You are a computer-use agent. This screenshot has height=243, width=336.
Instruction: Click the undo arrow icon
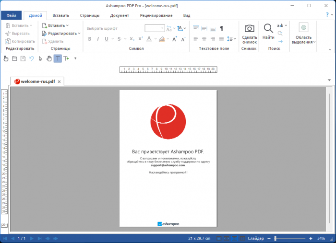pyautogui.click(x=32, y=58)
